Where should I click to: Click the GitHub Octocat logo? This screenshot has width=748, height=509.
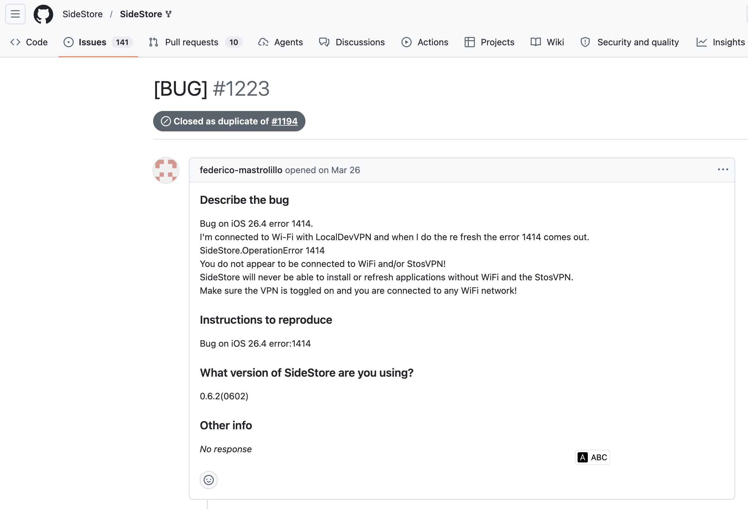(43, 14)
